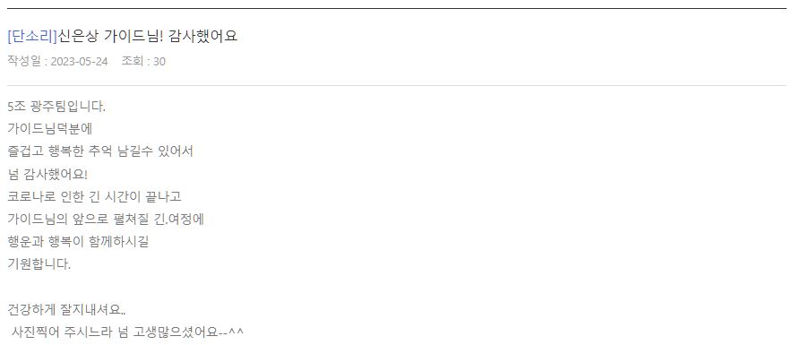Image resolution: width=801 pixels, height=345 pixels.
Task: Select the line 가이드님덕분에
Action: 50,129
